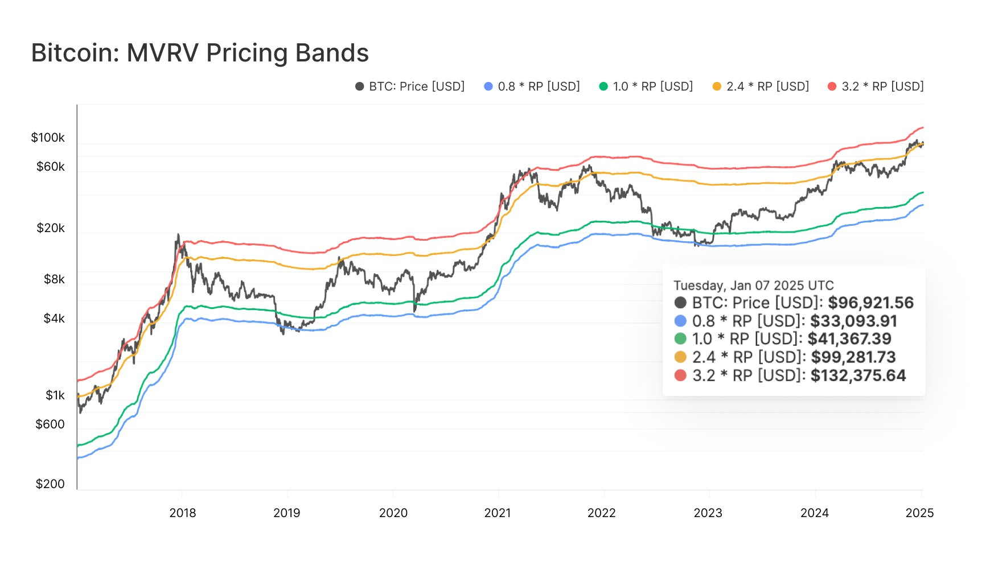Click the tooltip's red 3.2 * RP dot

pos(680,375)
